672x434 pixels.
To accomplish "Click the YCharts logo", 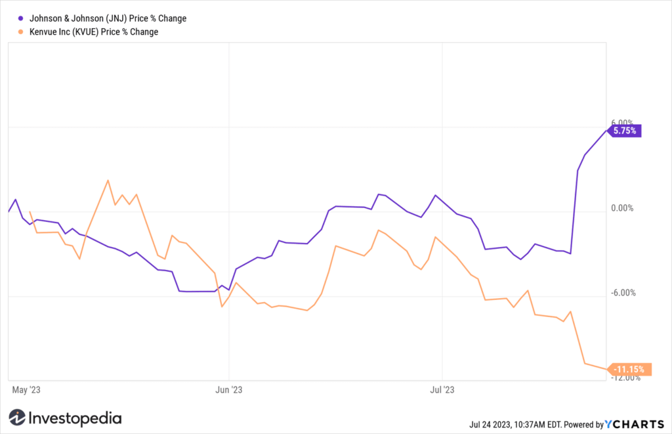I will (x=635, y=424).
